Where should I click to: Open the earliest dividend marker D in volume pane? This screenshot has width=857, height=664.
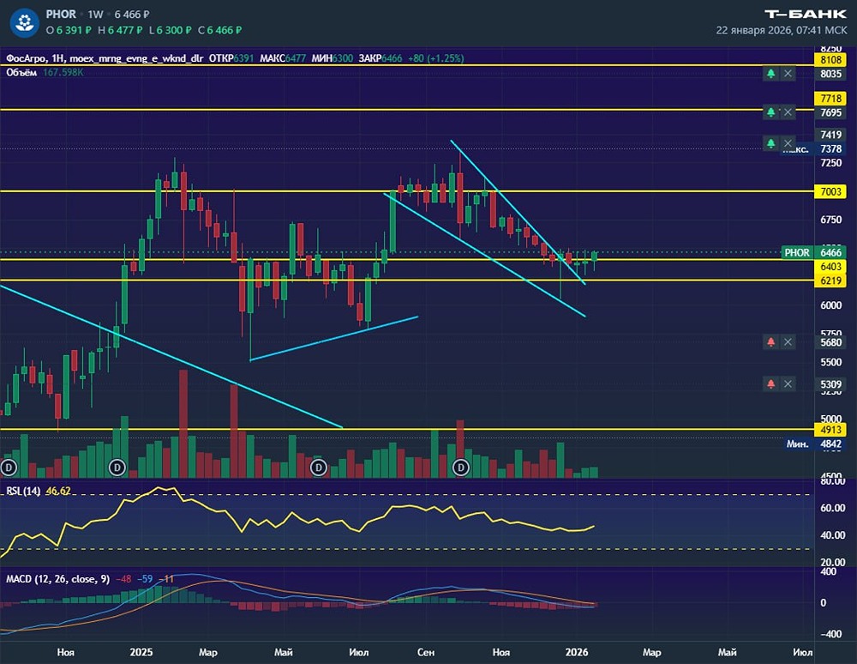(x=9, y=468)
